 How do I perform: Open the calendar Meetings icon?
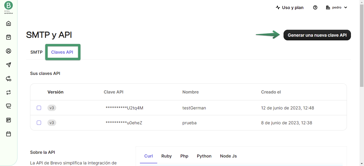pyautogui.click(x=9, y=134)
